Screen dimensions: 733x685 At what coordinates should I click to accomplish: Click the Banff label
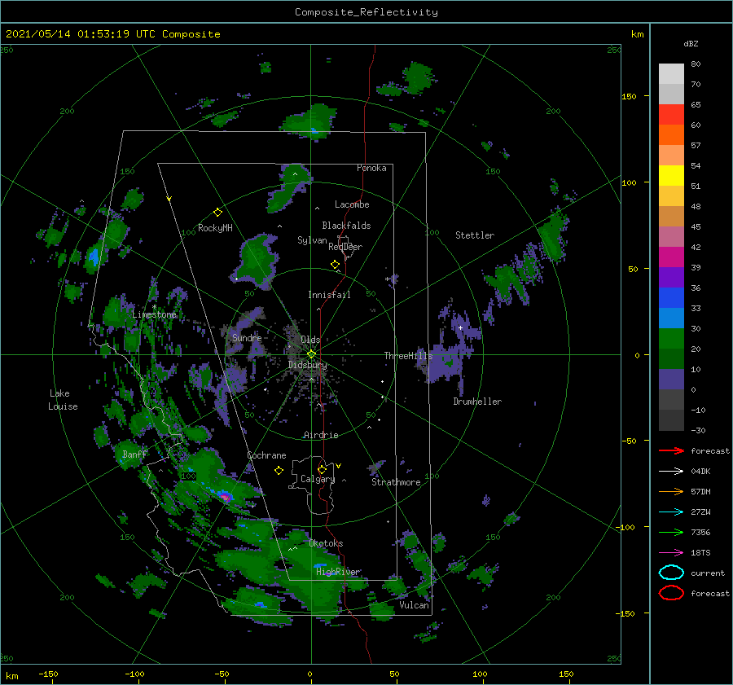click(x=134, y=454)
